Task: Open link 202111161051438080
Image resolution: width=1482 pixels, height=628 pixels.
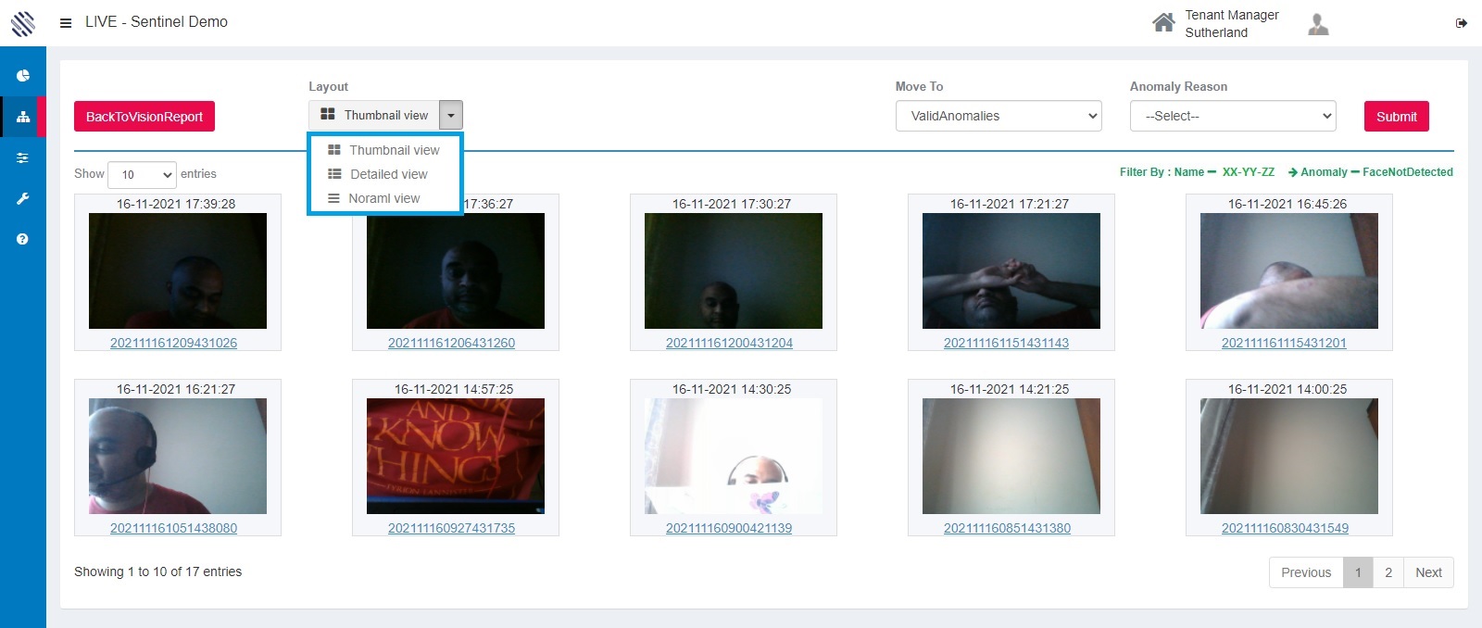Action: coord(173,528)
